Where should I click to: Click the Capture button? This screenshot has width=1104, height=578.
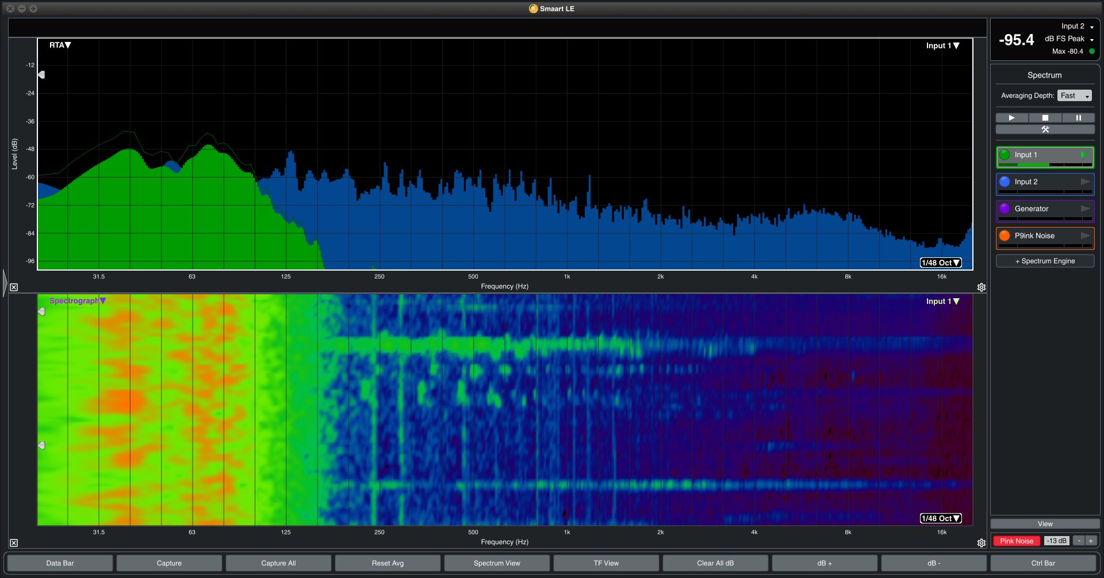[169, 563]
